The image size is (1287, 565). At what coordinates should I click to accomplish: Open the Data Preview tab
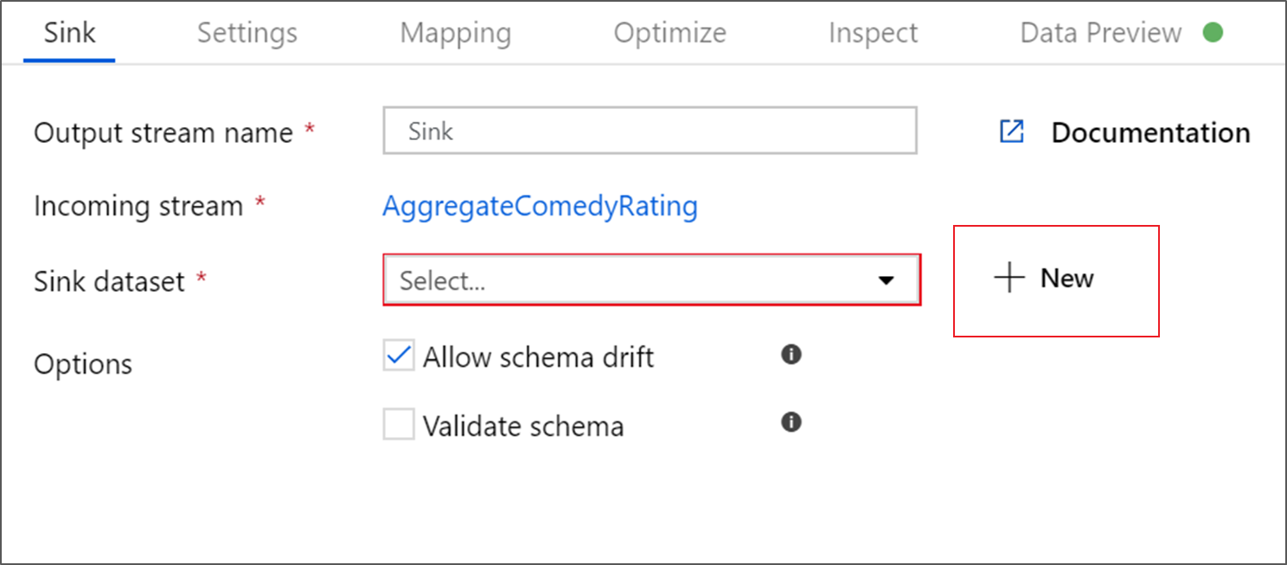(x=1099, y=32)
